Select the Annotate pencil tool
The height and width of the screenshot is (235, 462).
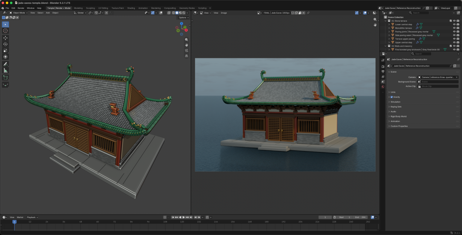click(5, 64)
